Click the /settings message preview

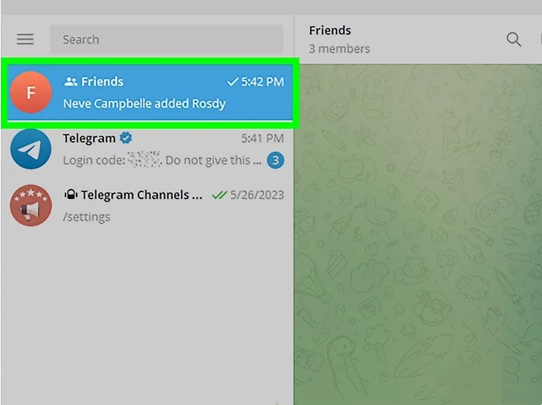(x=86, y=217)
